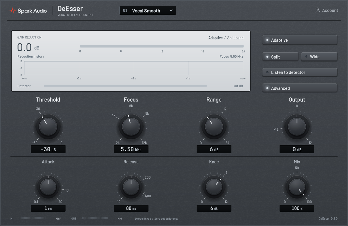Click the 'Reduction history' label
Viewport: 348px width, 226px height.
(x=31, y=57)
